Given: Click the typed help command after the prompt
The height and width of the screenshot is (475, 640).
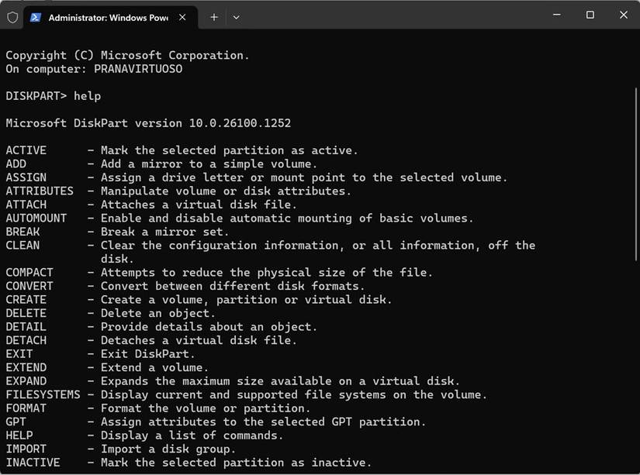Looking at the screenshot, I should pyautogui.click(x=87, y=95).
